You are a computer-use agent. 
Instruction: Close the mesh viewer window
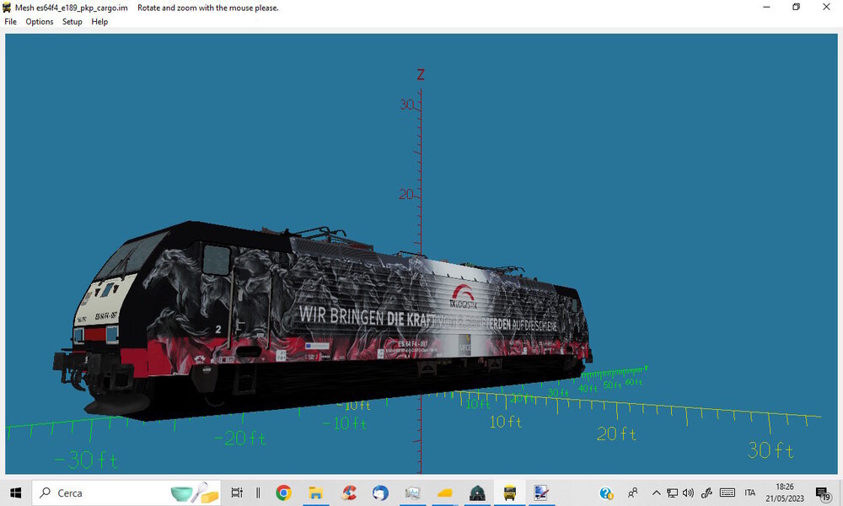(x=826, y=7)
